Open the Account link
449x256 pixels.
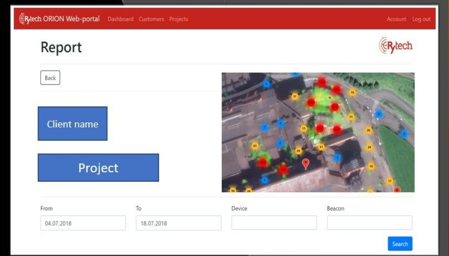coord(396,19)
